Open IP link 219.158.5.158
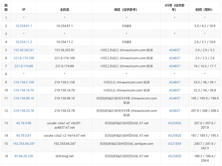This screenshot has height=166, width=222. [24, 82]
